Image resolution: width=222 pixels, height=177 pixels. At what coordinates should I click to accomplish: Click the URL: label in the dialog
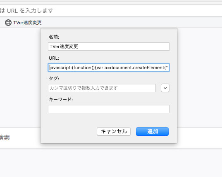coord(54,58)
